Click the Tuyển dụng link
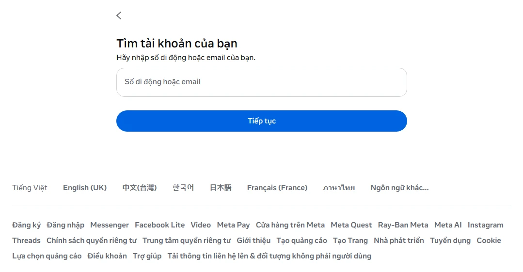 coord(450,241)
